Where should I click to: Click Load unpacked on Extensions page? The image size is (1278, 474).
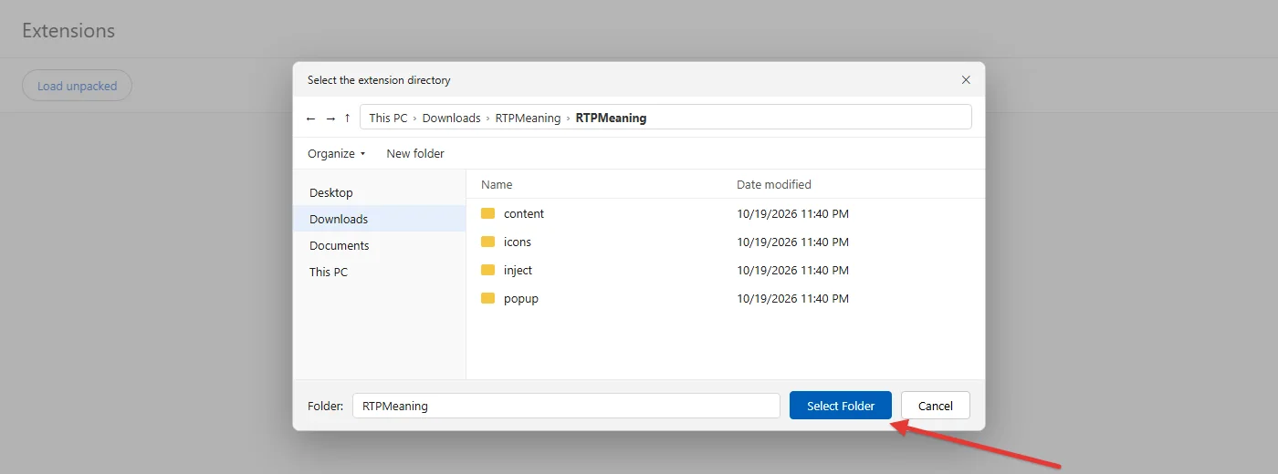click(77, 86)
